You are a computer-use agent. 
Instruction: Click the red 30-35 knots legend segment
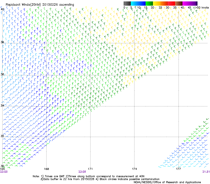[171, 3]
